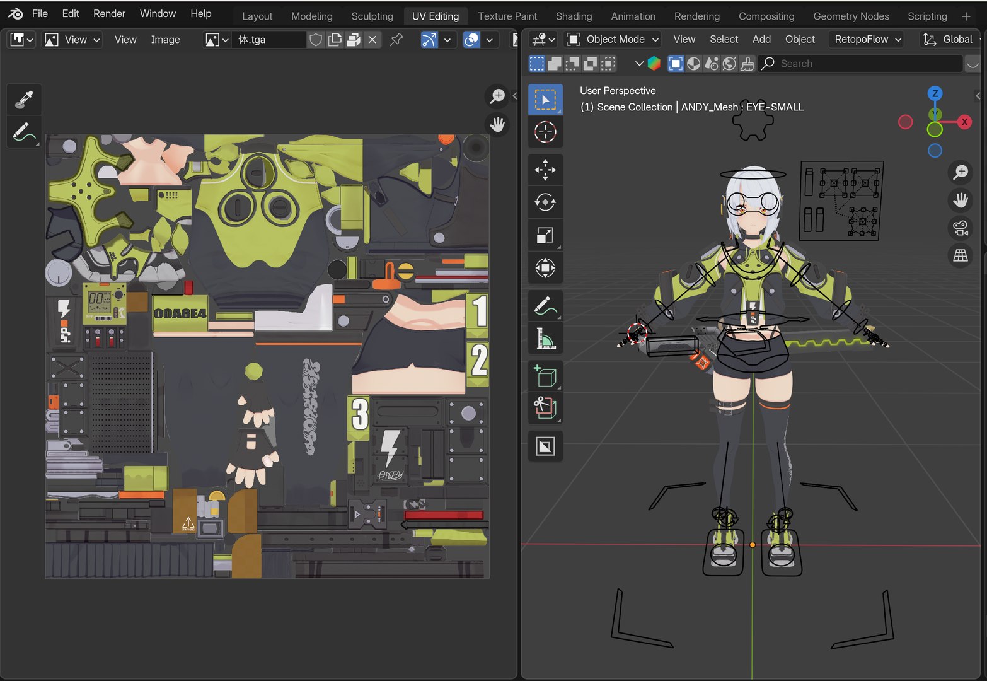Open the image editor View mode dropdown
Screen dimensions: 987x681
point(72,40)
